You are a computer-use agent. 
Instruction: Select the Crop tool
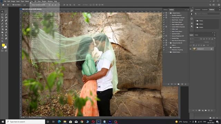click(2, 18)
